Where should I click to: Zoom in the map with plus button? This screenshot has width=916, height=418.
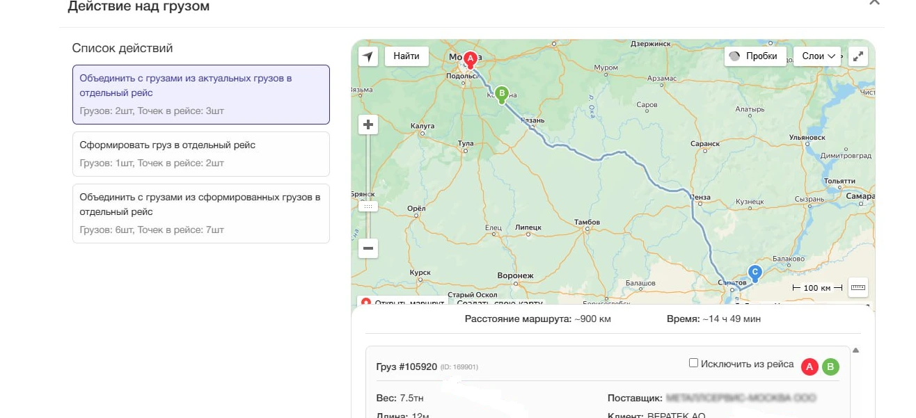pos(368,125)
